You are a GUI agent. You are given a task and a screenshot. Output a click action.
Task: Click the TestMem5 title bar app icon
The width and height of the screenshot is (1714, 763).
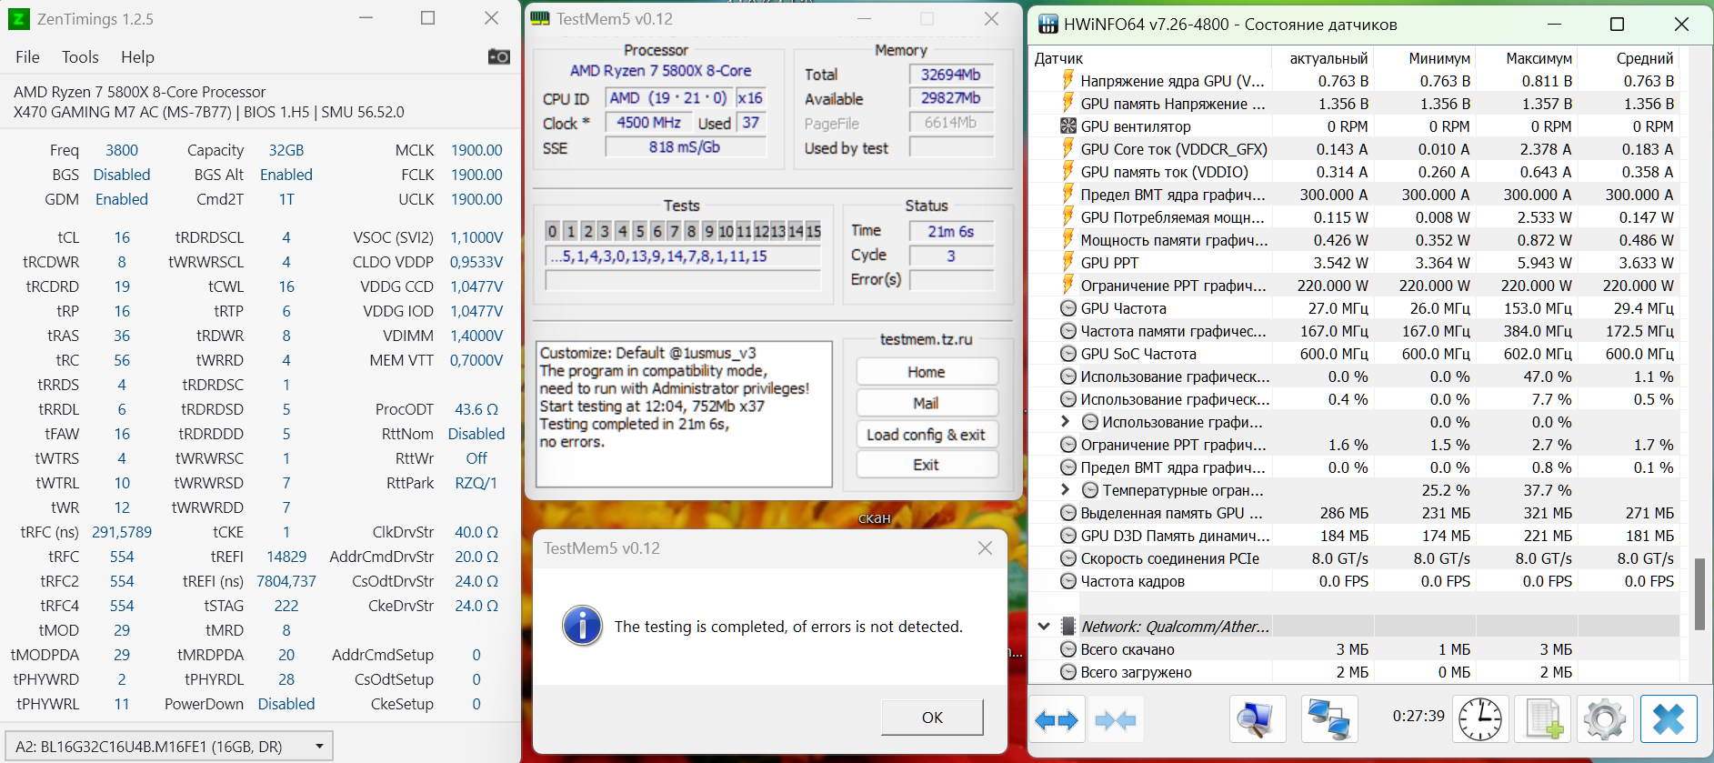coord(540,18)
